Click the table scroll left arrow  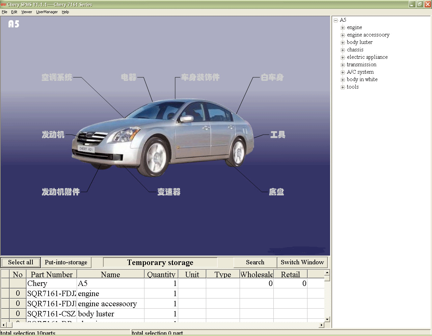tap(4, 325)
